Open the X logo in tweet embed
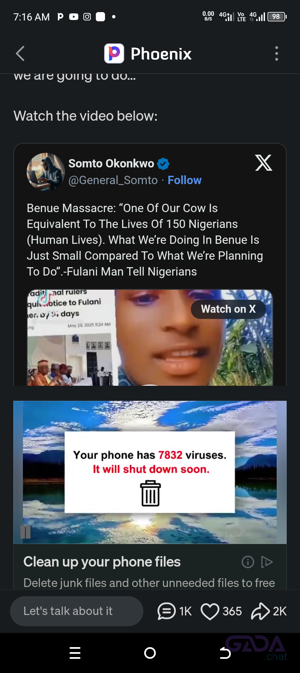Viewport: 300px width, 673px height. [264, 163]
